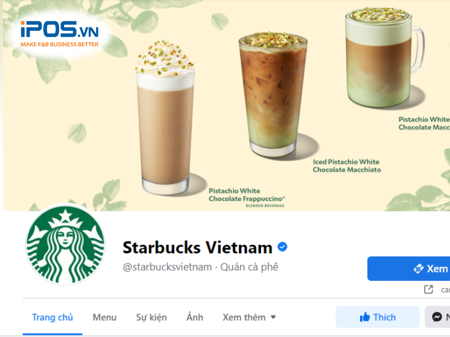Open the Xem thêm tab menu
Viewport: 450px width, 337px height.
(x=249, y=317)
